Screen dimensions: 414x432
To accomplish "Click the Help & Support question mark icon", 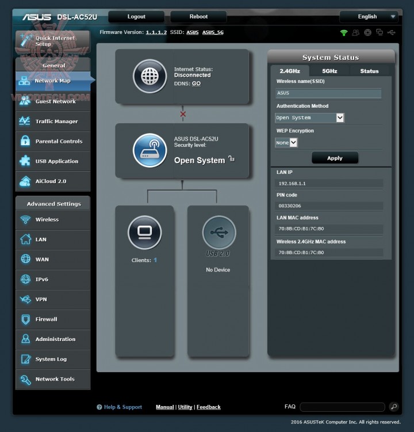I will click(99, 407).
